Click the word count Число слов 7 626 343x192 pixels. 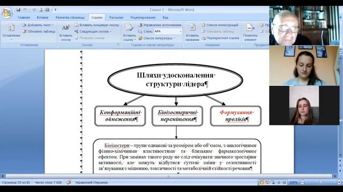click(48, 182)
